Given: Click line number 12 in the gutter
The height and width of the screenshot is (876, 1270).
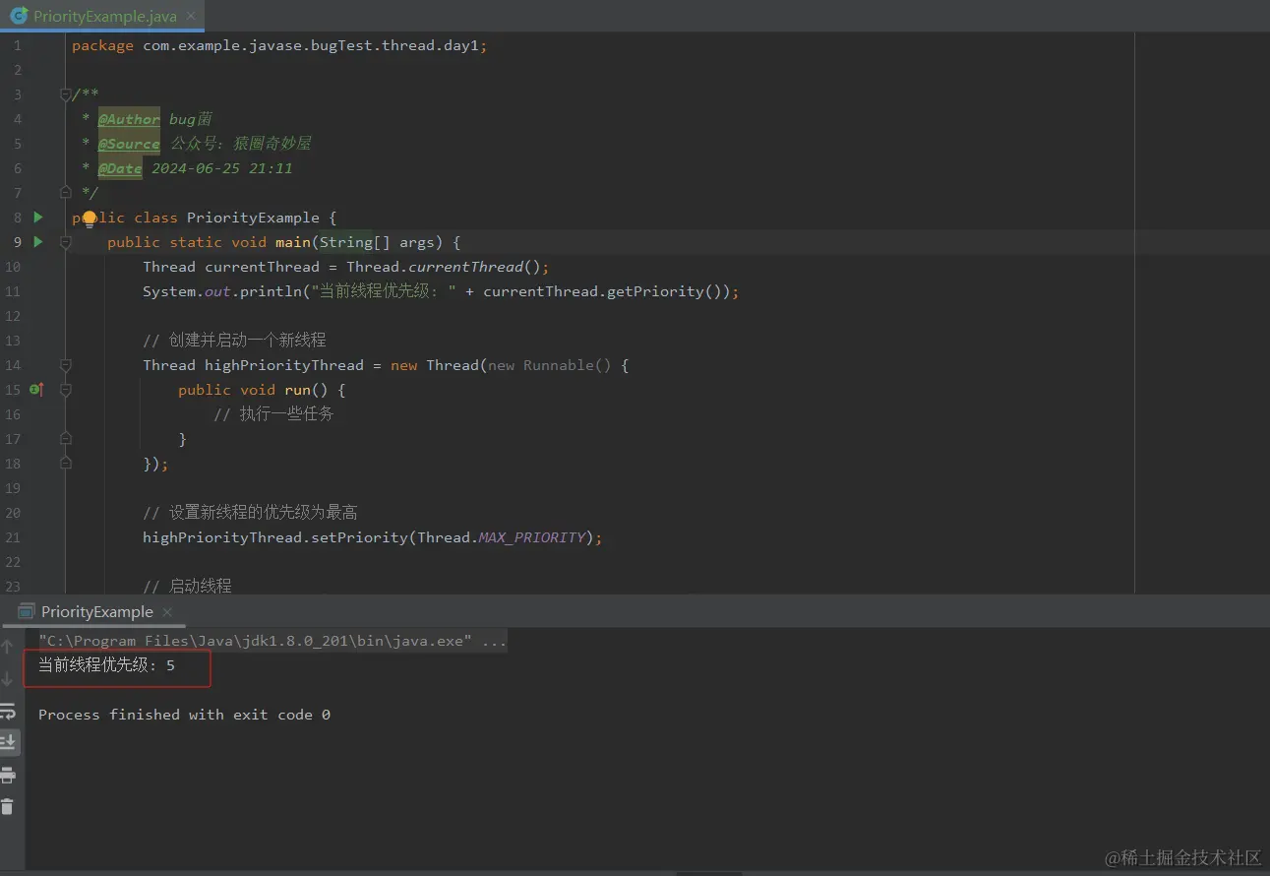Looking at the screenshot, I should click(13, 316).
